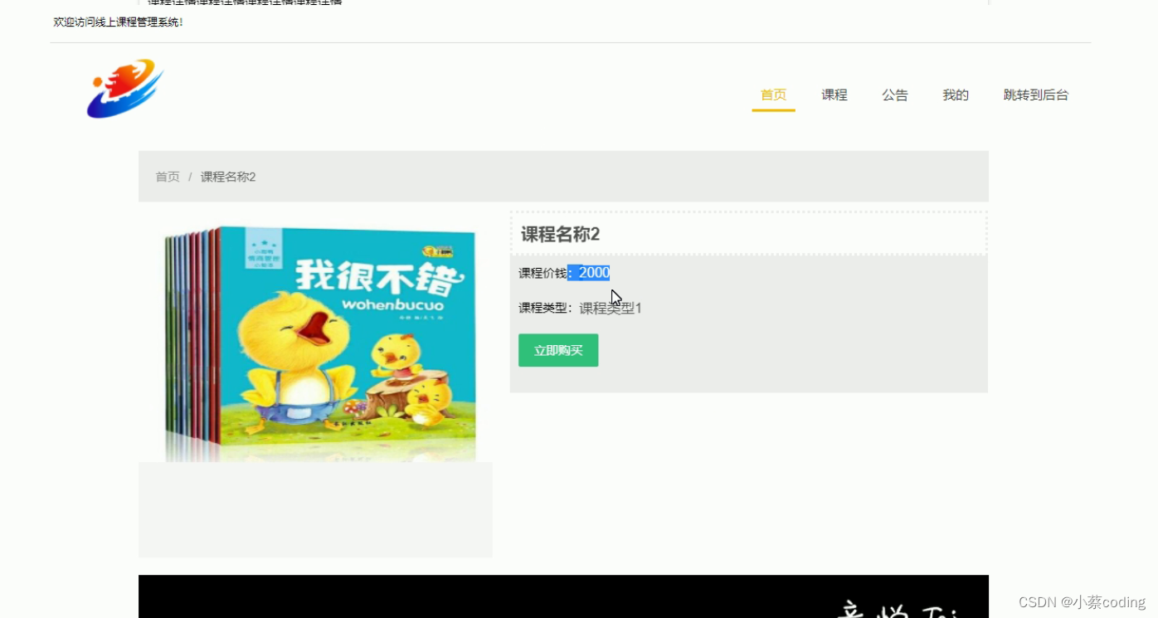Go to 跳转到后台 admin link
The width and height of the screenshot is (1158, 618).
1035,95
